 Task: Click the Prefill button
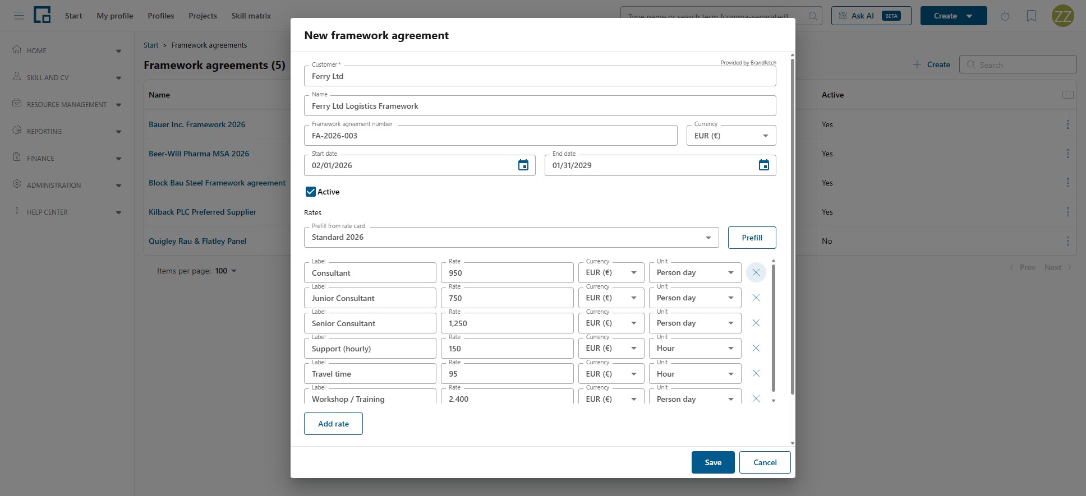pos(752,238)
